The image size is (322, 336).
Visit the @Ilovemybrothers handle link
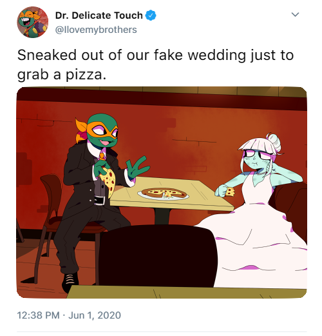(96, 30)
